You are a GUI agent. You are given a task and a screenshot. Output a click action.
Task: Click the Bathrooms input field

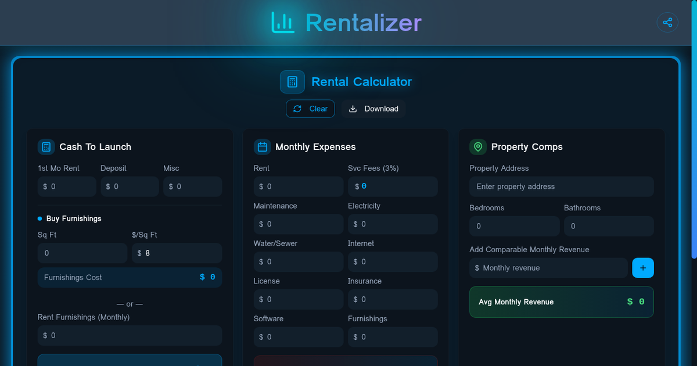tap(609, 226)
